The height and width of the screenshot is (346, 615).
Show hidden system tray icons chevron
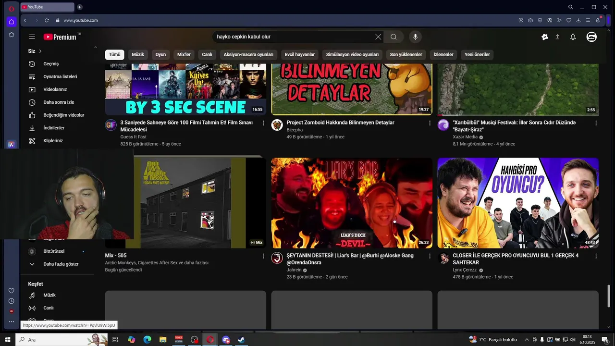(527, 340)
